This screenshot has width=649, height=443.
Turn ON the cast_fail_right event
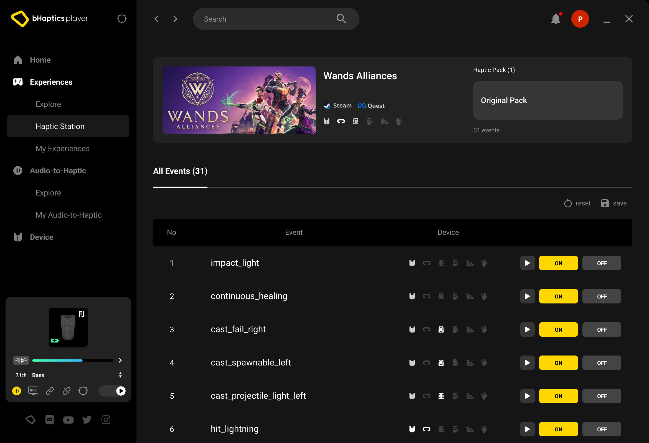click(x=558, y=329)
